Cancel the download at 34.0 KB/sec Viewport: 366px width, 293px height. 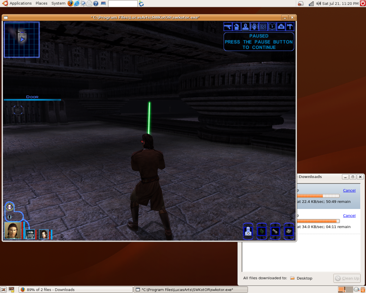click(349, 215)
